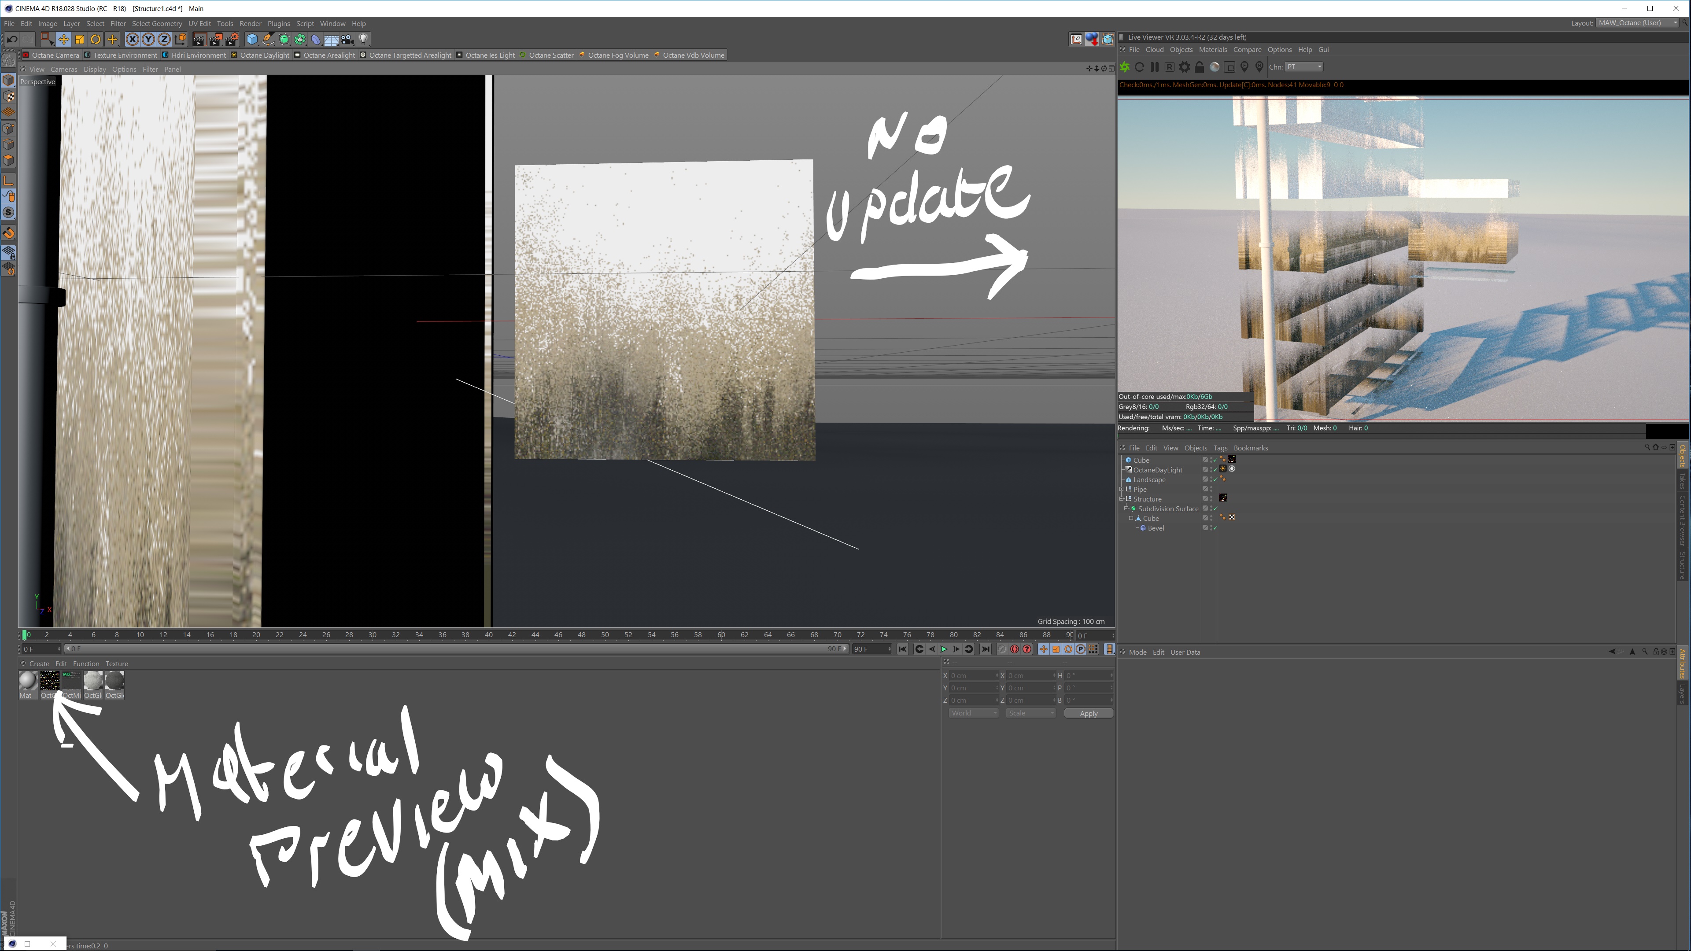Toggle Z axis lock

(x=163, y=39)
